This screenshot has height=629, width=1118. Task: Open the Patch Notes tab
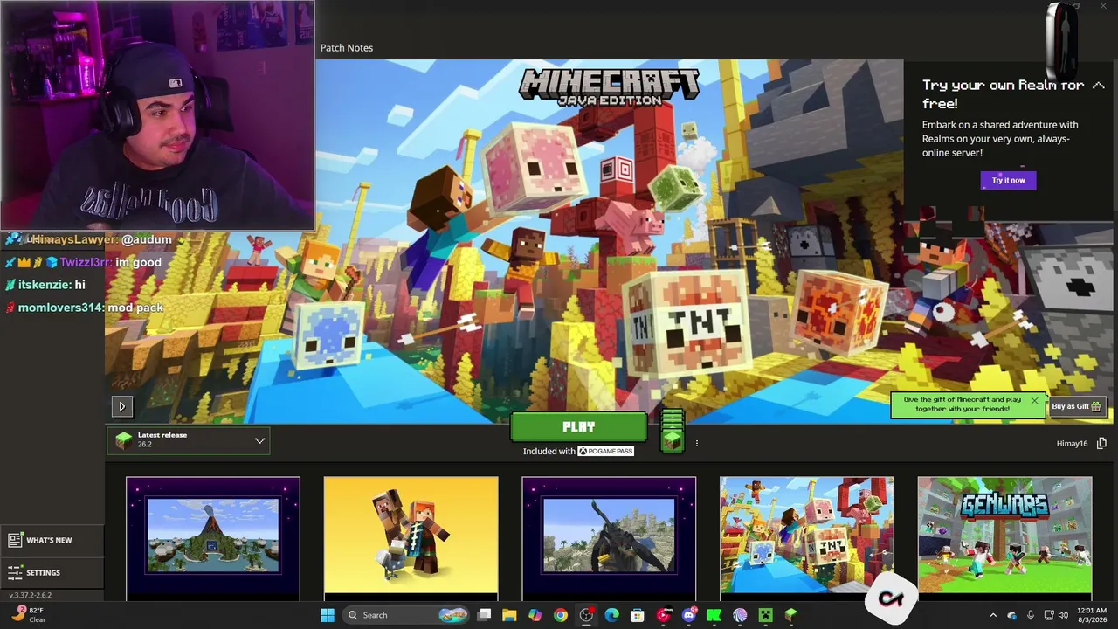click(347, 47)
